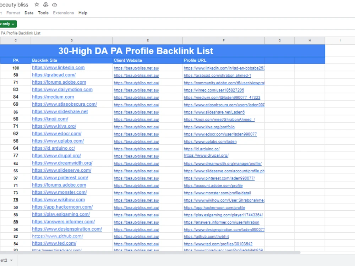Click the 30-High DA PA title cell
This screenshot has width=355, height=266.
click(136, 51)
